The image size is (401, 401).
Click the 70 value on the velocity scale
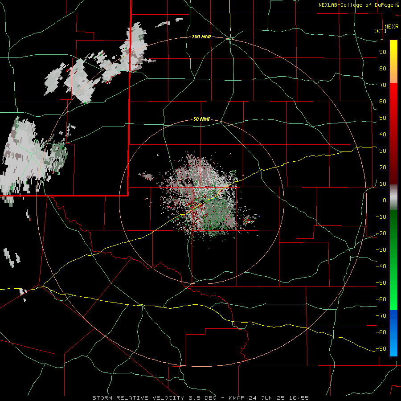pyautogui.click(x=383, y=85)
